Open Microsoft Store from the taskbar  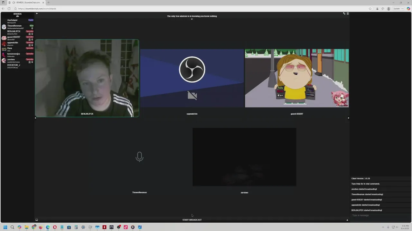pos(69,227)
